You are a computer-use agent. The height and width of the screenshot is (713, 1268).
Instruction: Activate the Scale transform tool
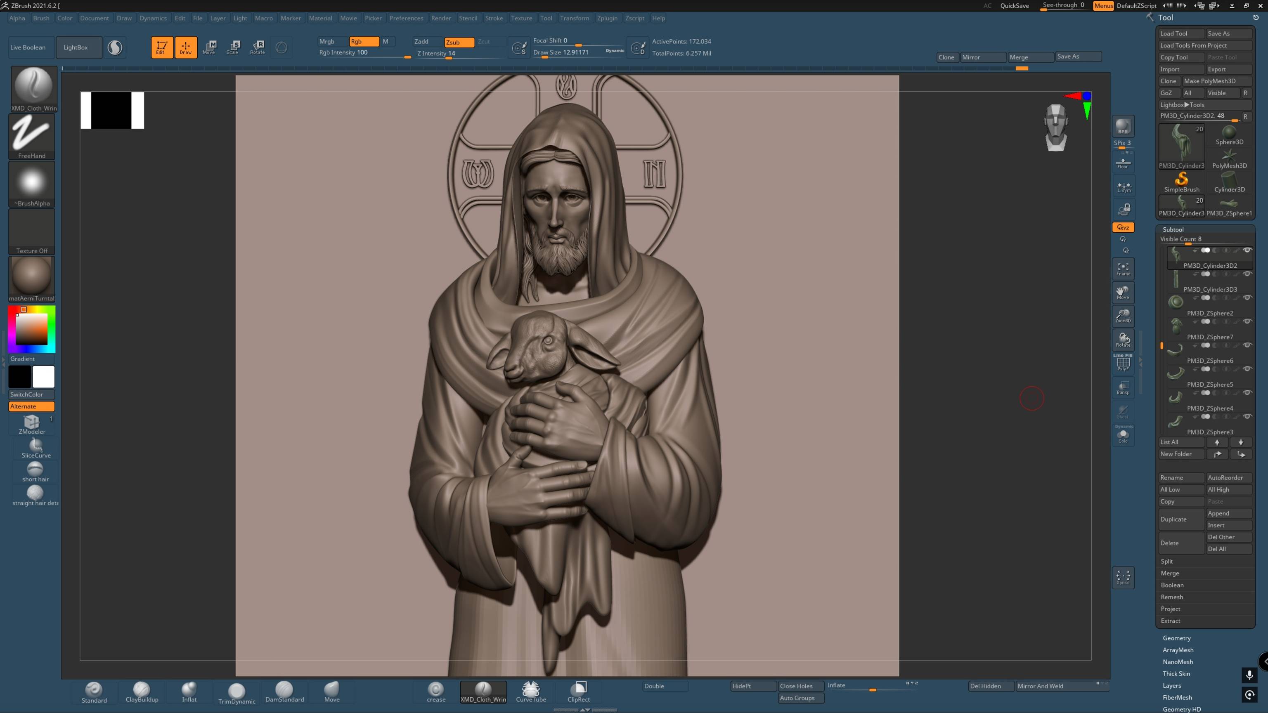pos(233,47)
